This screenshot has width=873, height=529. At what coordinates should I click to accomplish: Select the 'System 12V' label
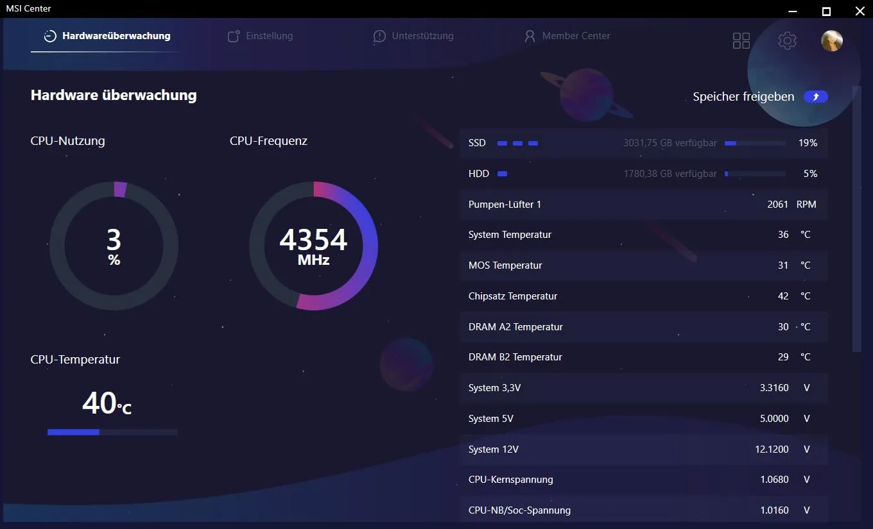pyautogui.click(x=494, y=449)
